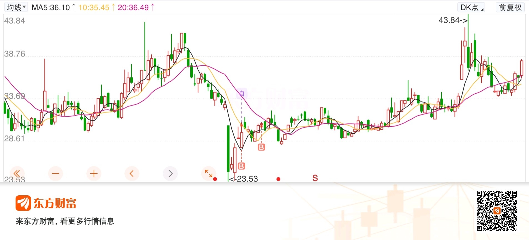Move chart right with right chevron
This screenshot has width=529, height=240.
(170, 174)
